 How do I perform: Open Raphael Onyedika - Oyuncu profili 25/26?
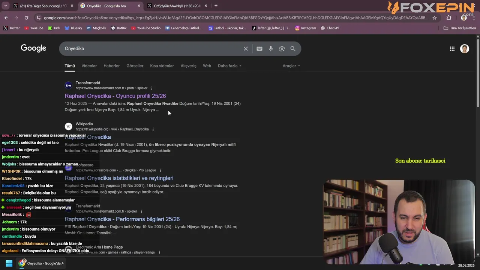(x=115, y=96)
